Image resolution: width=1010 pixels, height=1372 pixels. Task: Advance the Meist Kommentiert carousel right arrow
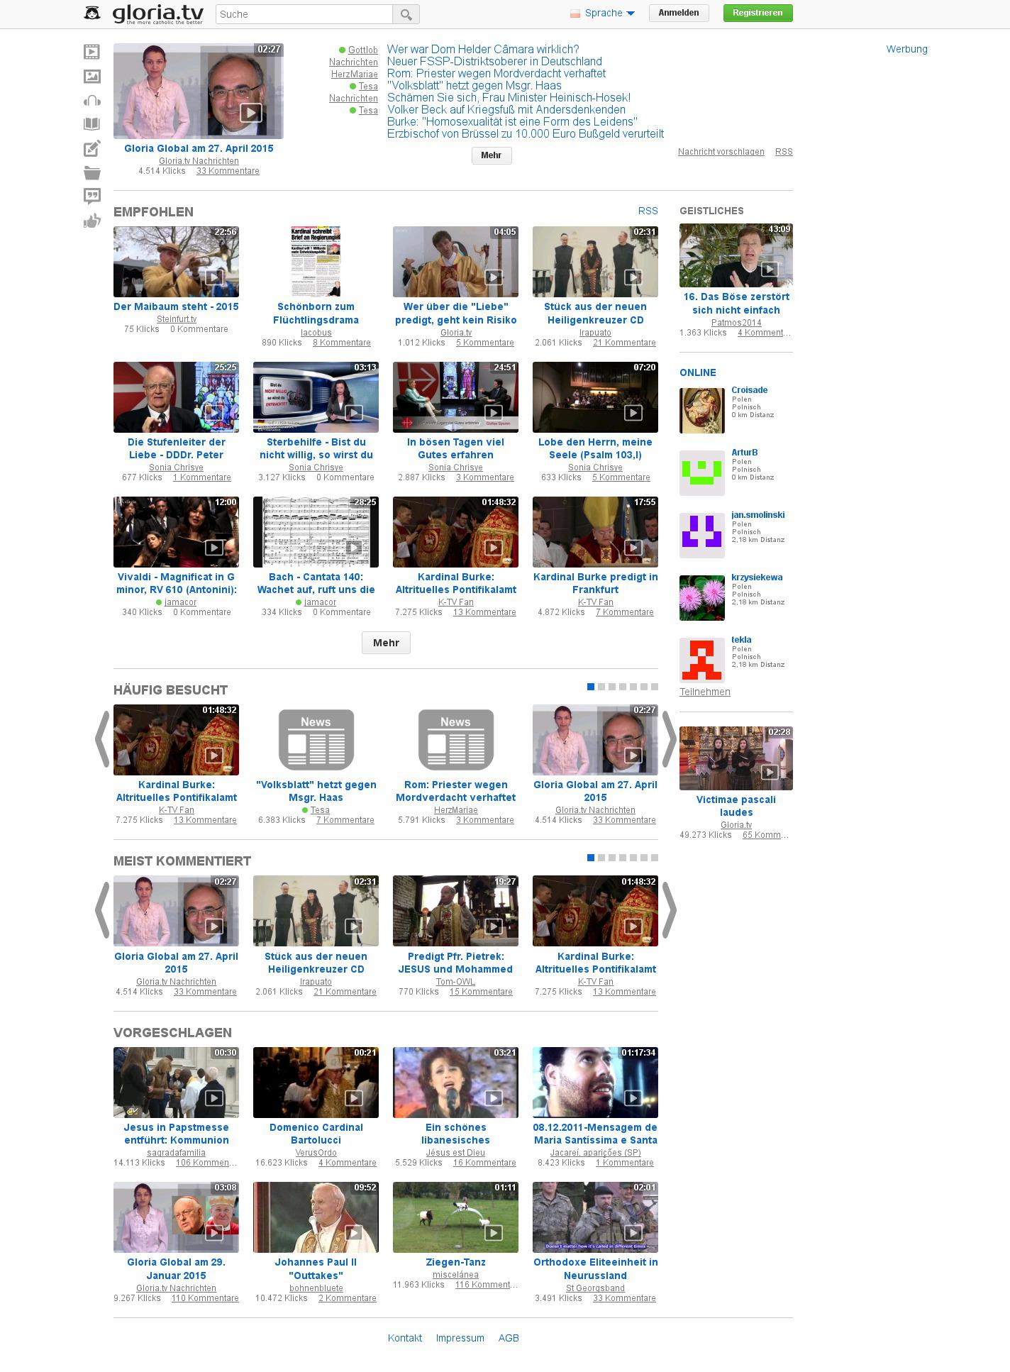[x=668, y=910]
